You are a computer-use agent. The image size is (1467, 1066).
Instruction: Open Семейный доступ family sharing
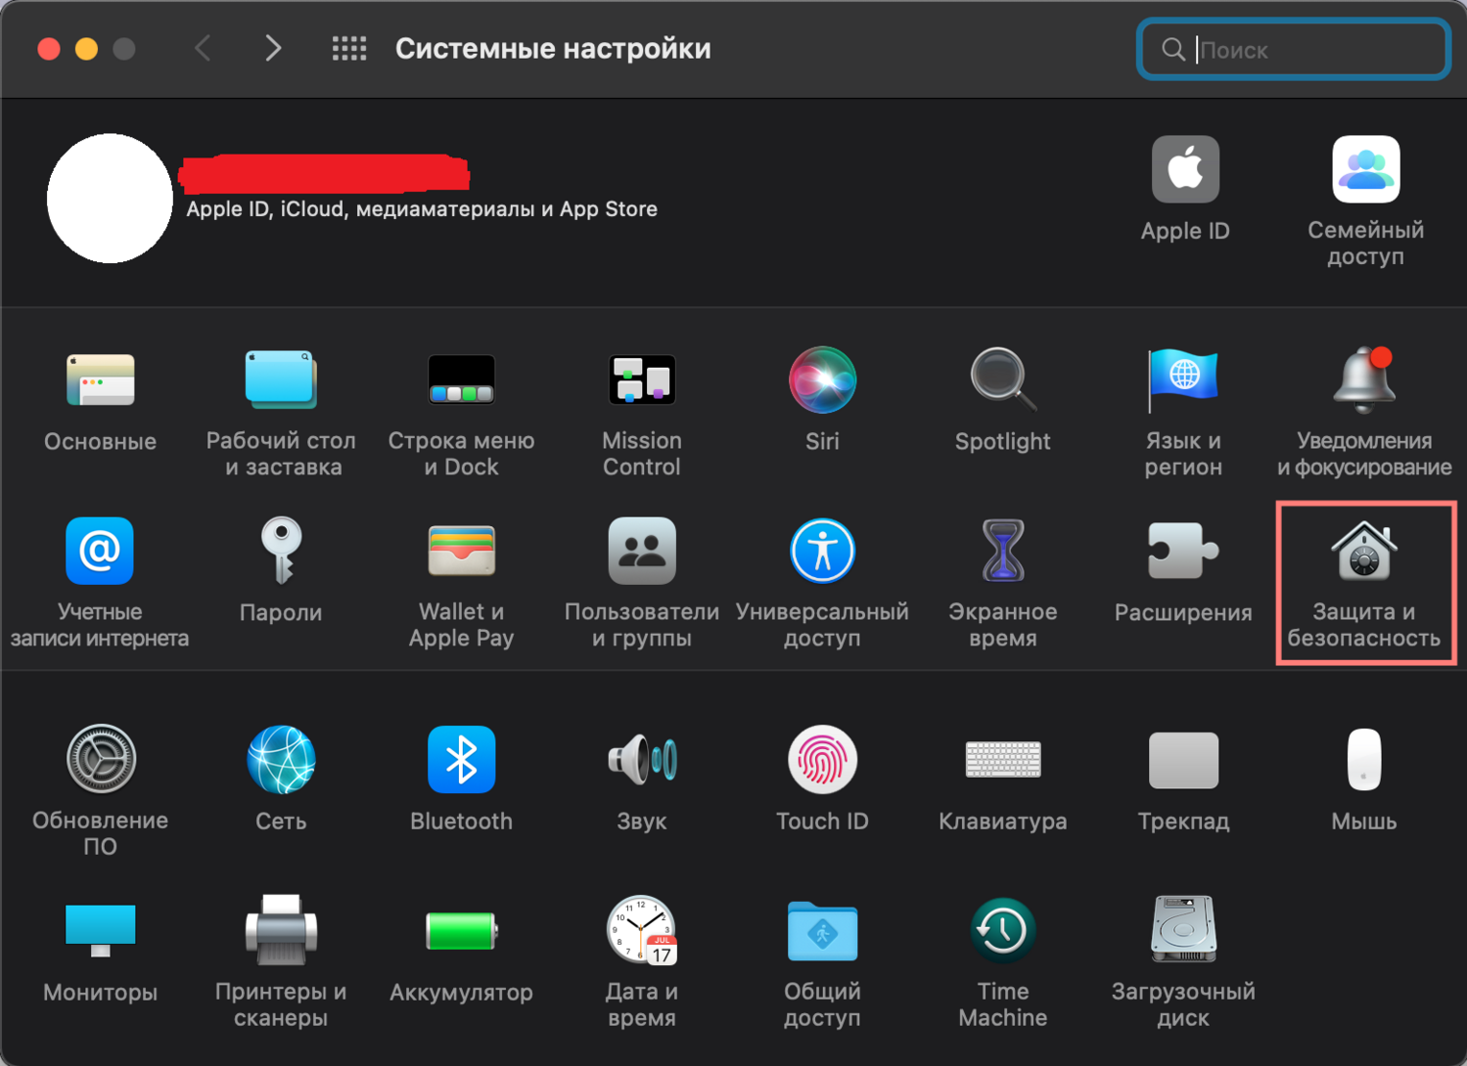click(x=1365, y=171)
